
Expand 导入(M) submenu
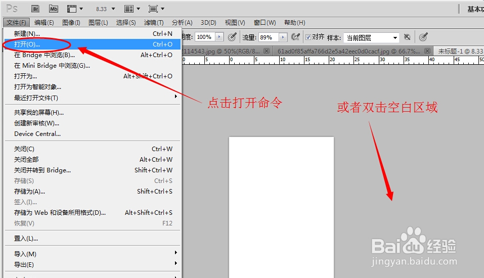(93, 254)
